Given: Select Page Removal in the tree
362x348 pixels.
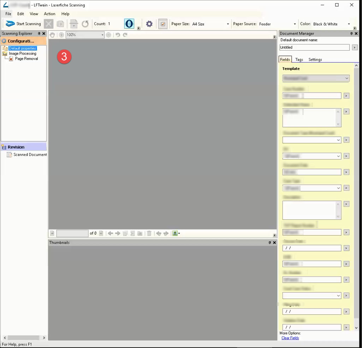Looking at the screenshot, I should tap(26, 59).
